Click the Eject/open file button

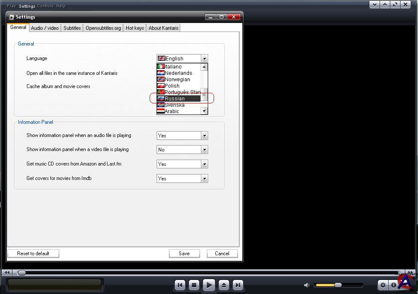click(x=224, y=285)
